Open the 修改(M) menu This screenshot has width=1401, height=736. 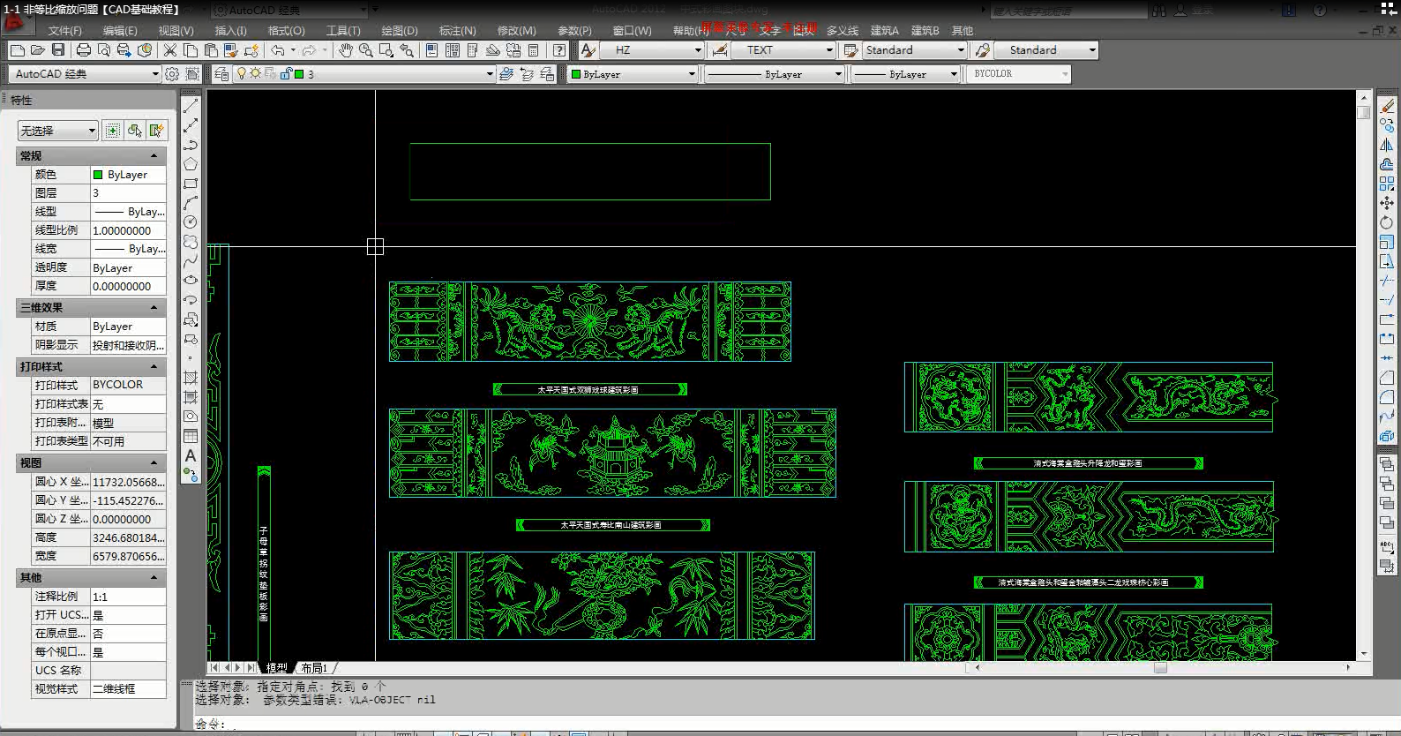point(516,30)
